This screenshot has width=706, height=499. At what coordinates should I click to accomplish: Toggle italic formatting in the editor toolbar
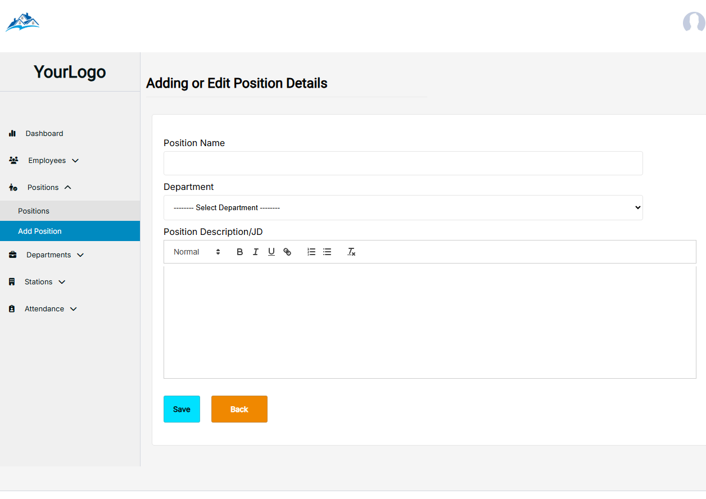click(x=255, y=252)
